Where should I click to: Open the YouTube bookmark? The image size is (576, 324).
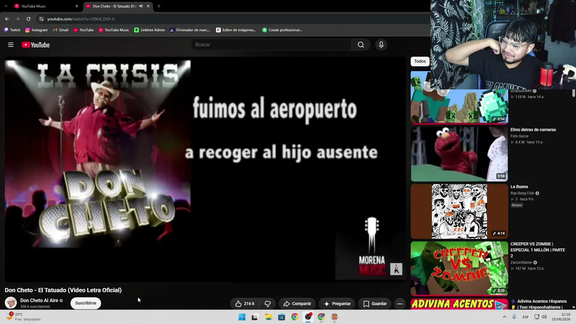tap(83, 30)
